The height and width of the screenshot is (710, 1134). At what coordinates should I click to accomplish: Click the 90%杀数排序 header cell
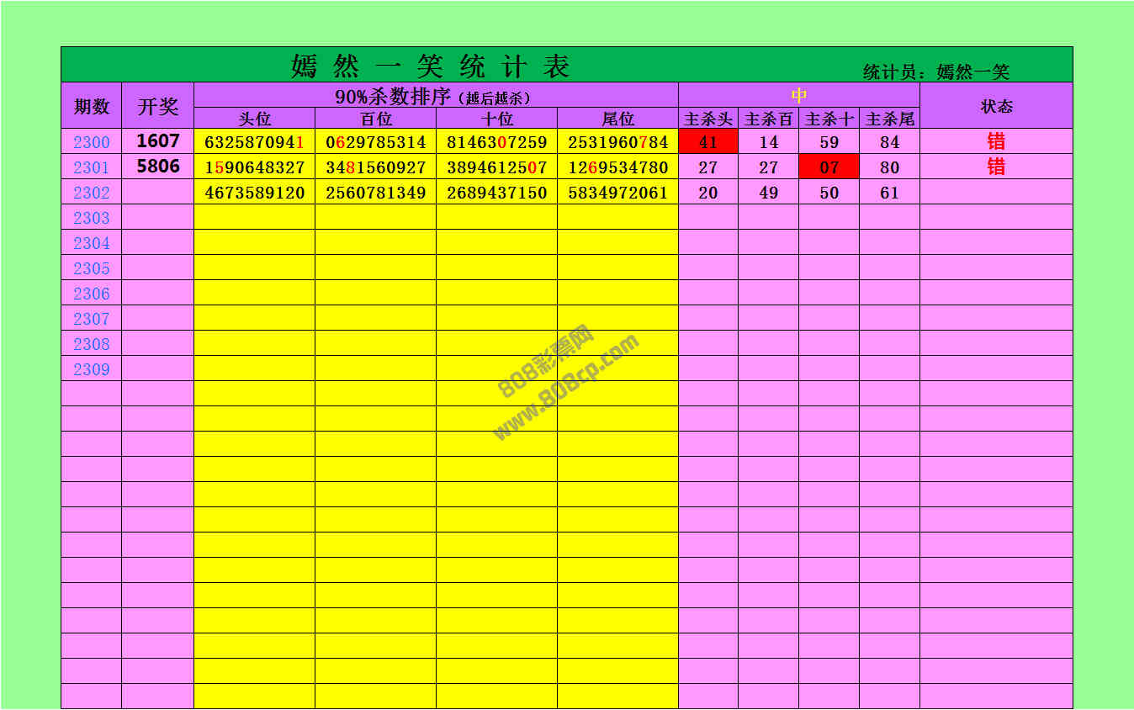[x=435, y=96]
